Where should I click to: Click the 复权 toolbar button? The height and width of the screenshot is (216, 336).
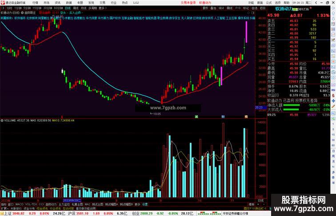[205, 8]
